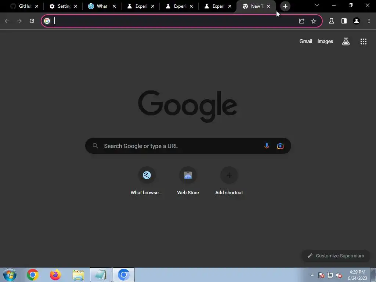Open Gmail link

[x=306, y=41]
